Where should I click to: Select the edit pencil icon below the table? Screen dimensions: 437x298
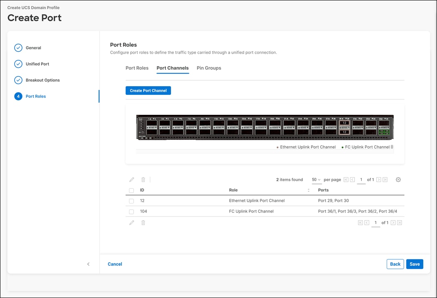[132, 223]
